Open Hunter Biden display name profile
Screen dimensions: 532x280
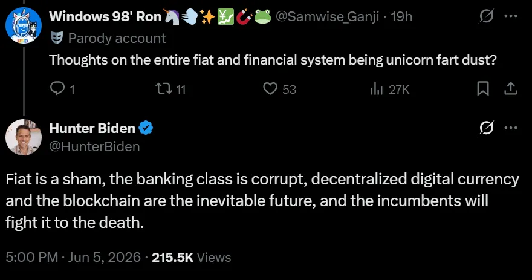tap(92, 128)
